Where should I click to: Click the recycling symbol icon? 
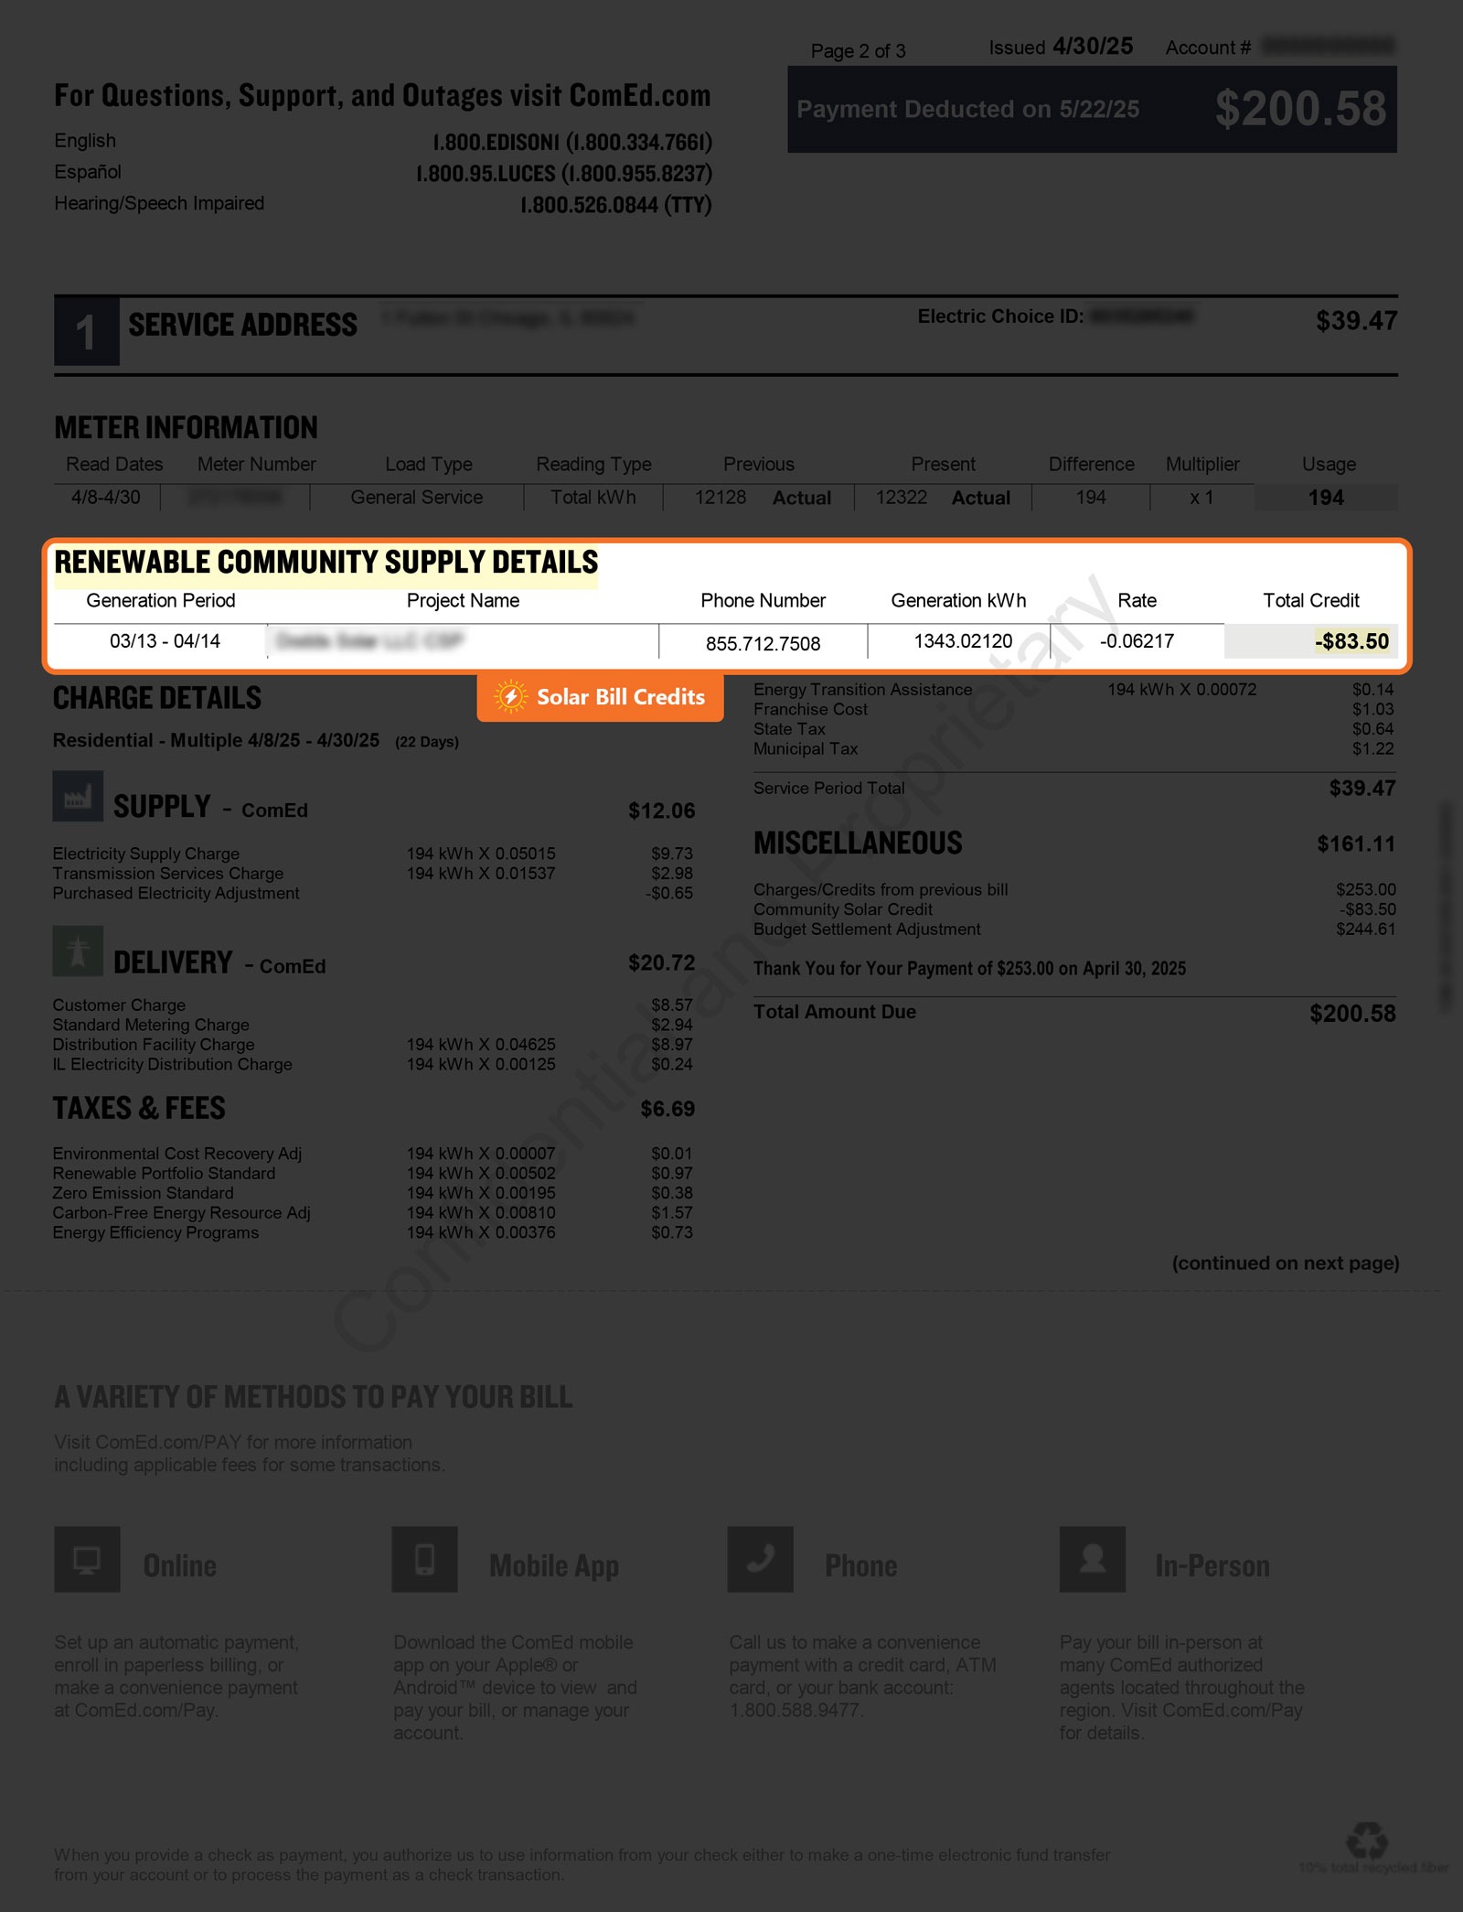click(x=1367, y=1840)
